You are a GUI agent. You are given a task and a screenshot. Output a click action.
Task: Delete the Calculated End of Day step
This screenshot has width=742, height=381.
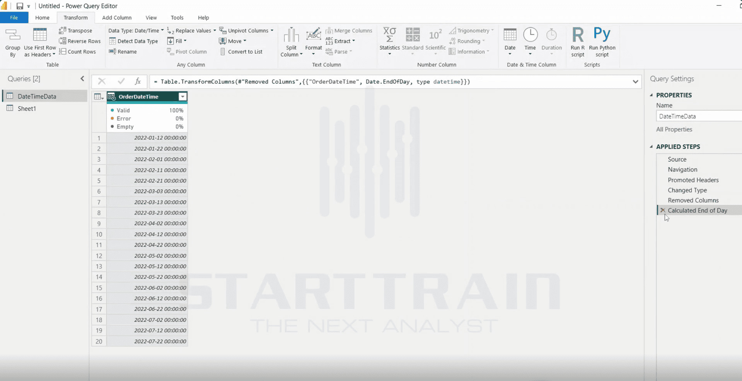pos(663,210)
